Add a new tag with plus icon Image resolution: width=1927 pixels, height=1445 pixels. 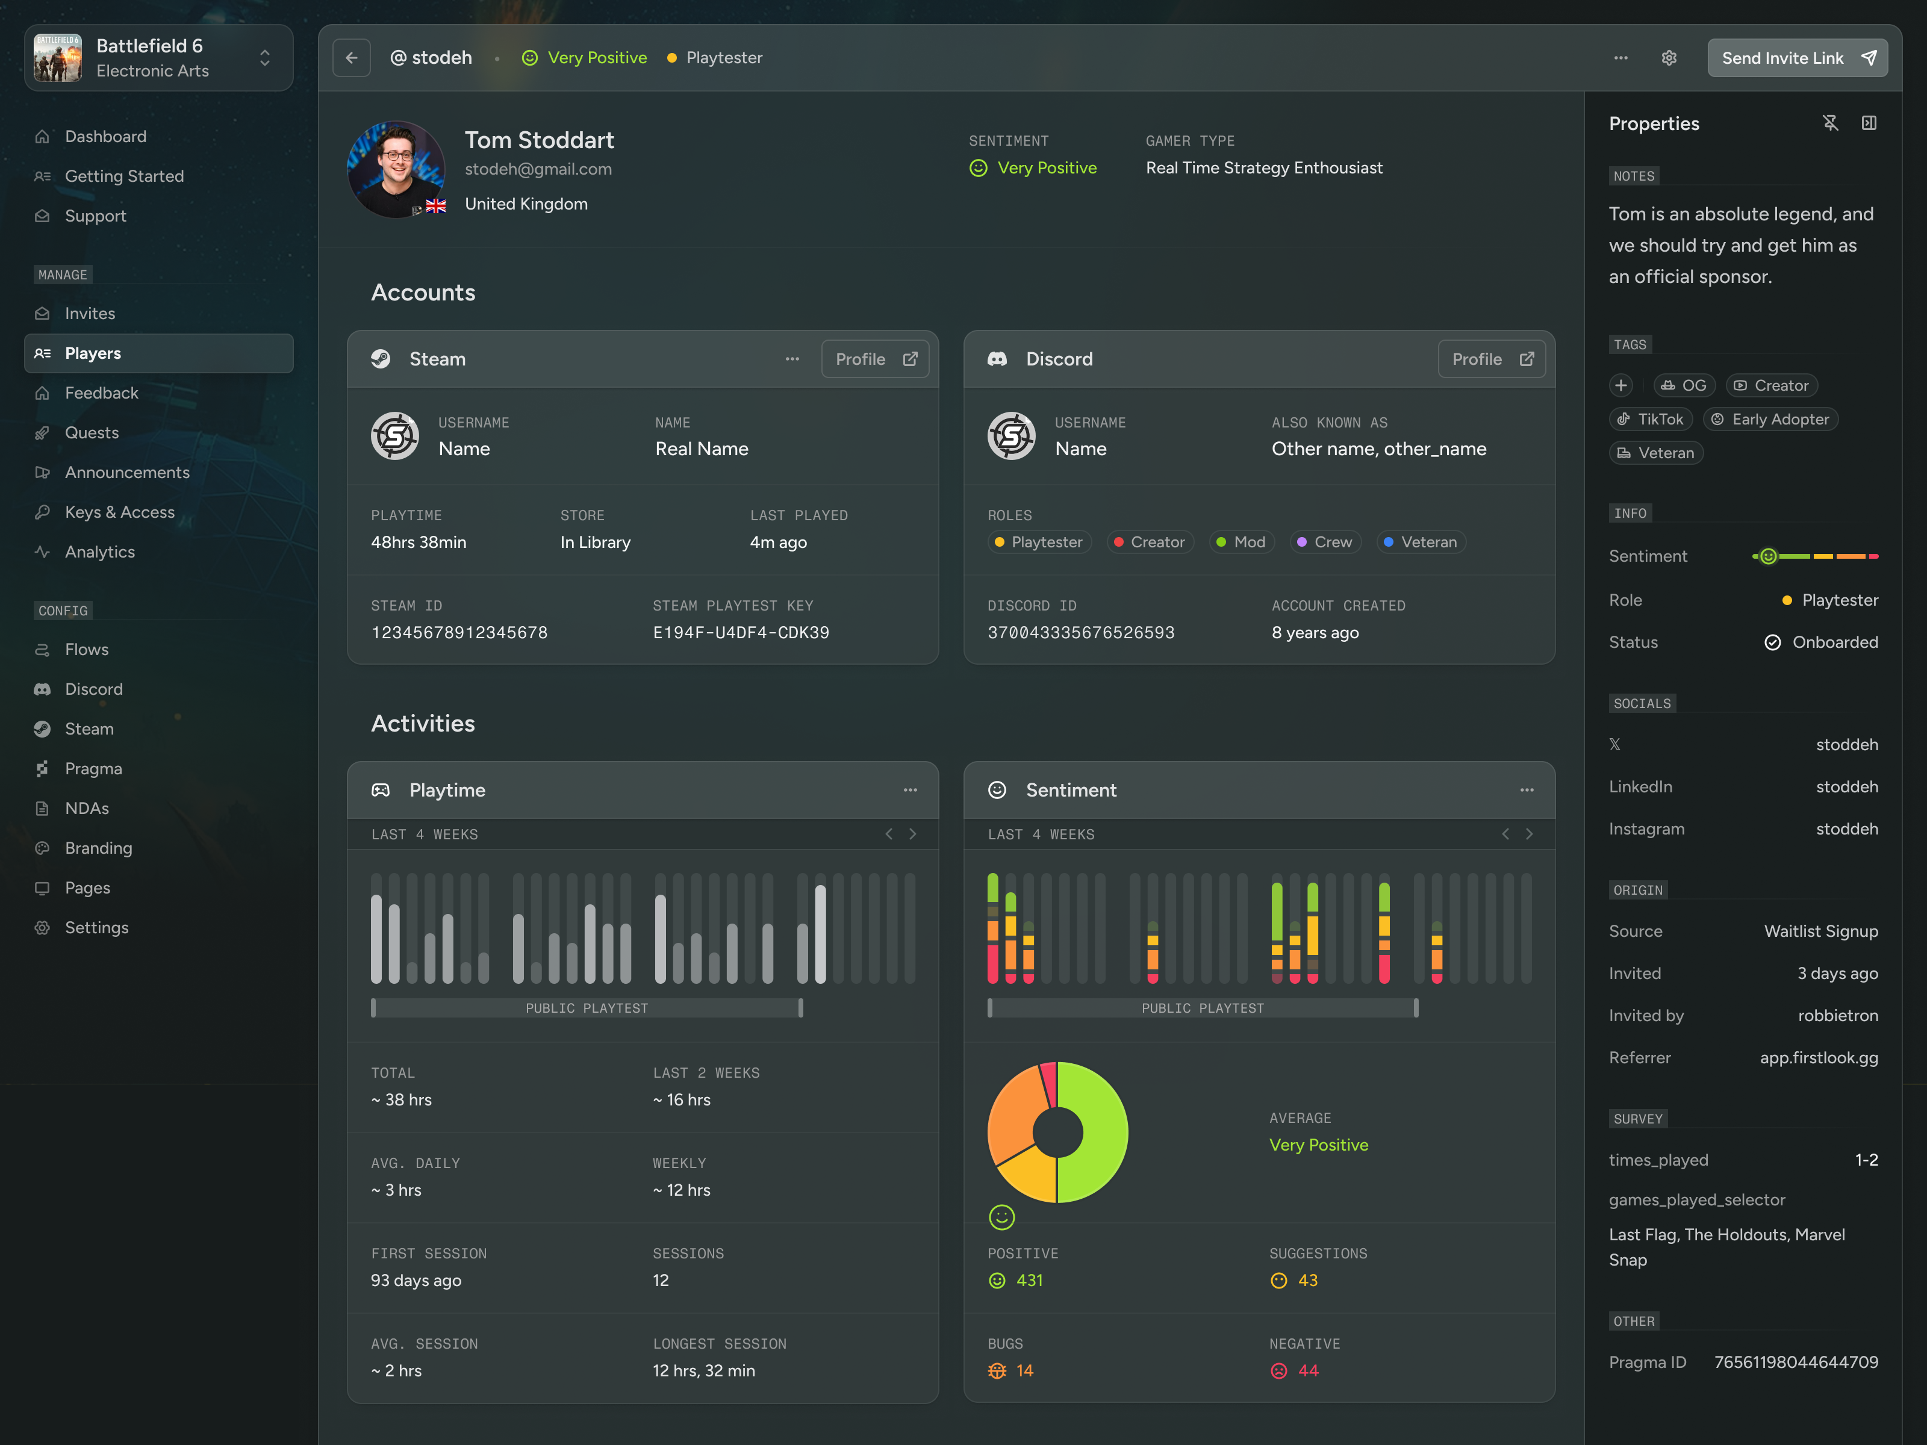tap(1621, 385)
